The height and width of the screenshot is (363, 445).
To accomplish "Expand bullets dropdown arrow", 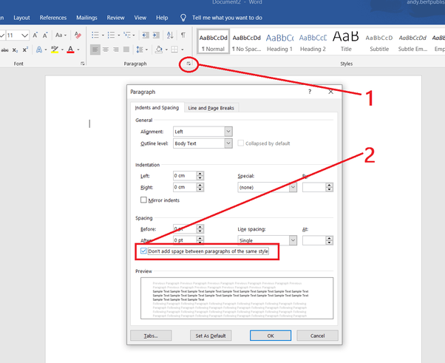I will 103,35.
